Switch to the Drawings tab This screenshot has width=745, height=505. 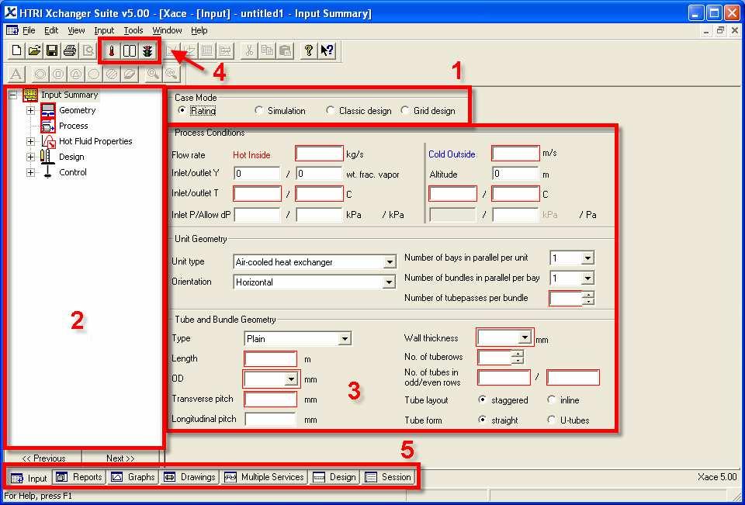pyautogui.click(x=189, y=477)
